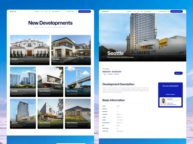Click the Bedrooms row in Basic Information

pyautogui.click(x=125, y=109)
